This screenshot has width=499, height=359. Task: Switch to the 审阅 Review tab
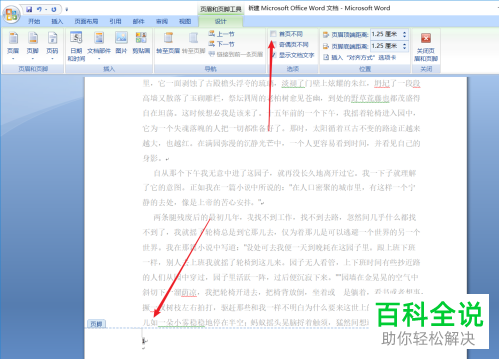pyautogui.click(x=162, y=22)
